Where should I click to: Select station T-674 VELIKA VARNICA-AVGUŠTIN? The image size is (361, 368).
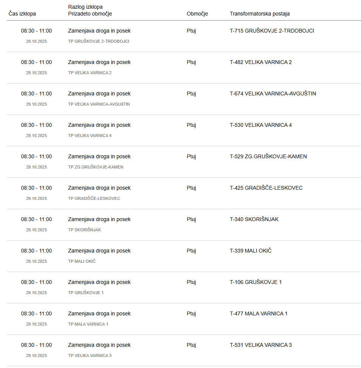pos(272,94)
